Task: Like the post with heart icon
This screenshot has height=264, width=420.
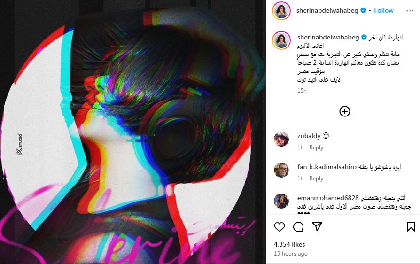Action: (280, 227)
